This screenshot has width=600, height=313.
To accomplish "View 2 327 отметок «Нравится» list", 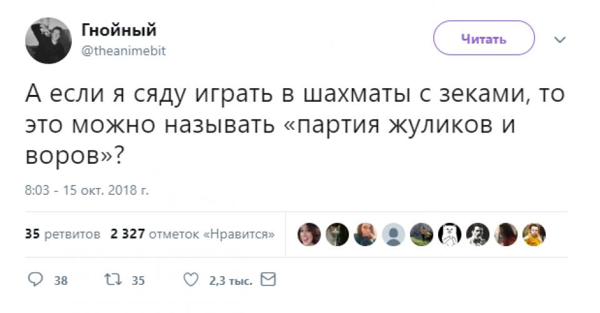I will [192, 234].
